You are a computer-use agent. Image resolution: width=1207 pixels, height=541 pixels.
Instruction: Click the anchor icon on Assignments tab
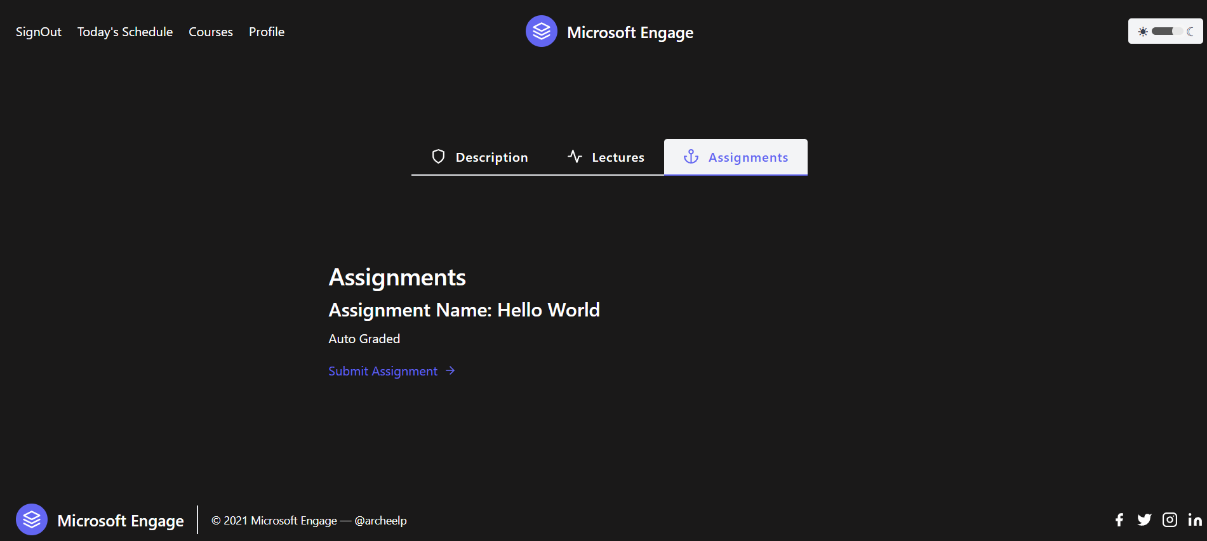point(691,157)
